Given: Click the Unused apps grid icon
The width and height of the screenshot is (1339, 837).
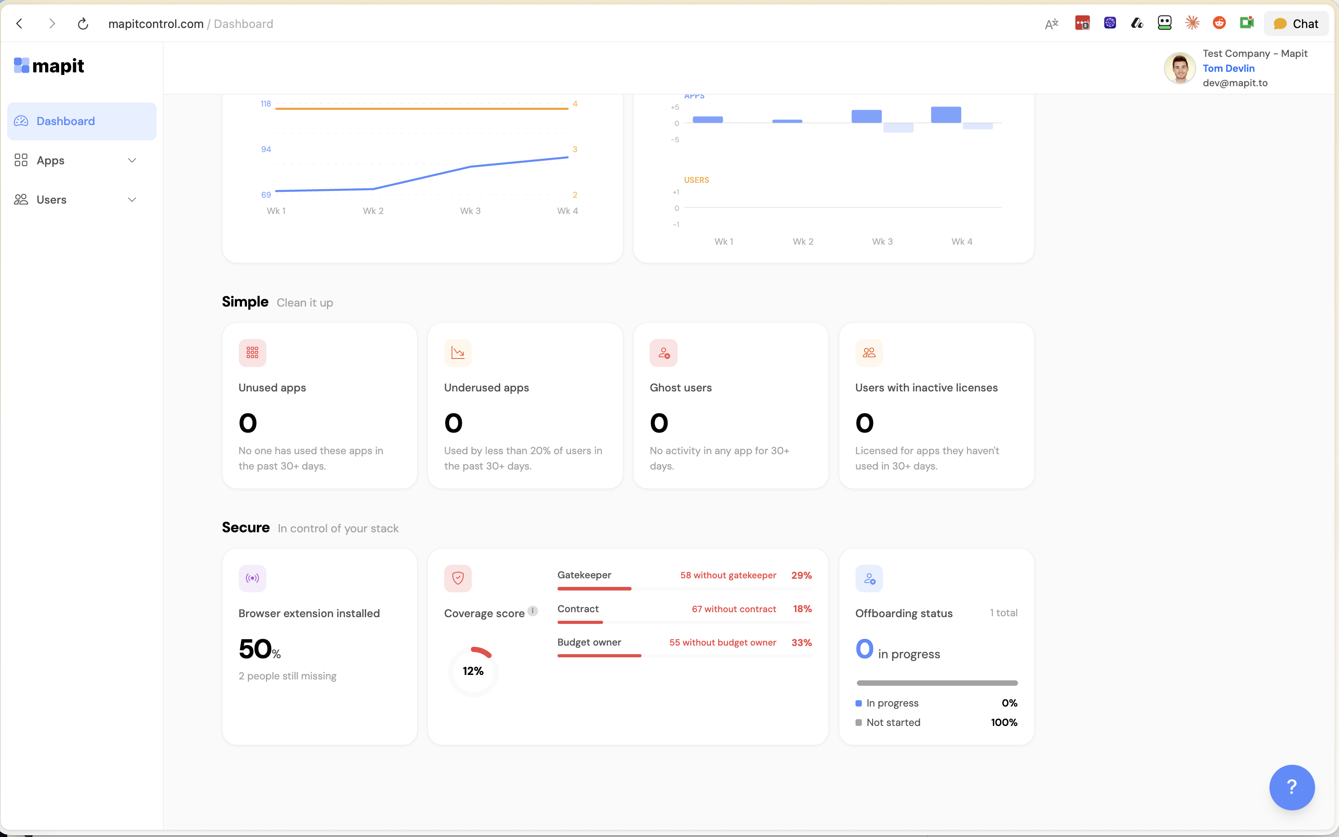Looking at the screenshot, I should pos(252,353).
